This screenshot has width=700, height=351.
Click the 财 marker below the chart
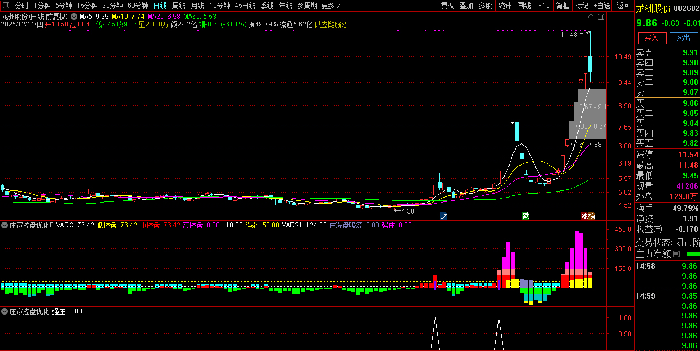tap(443, 216)
